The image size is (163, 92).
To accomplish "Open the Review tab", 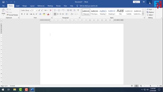I will pos(58,6).
